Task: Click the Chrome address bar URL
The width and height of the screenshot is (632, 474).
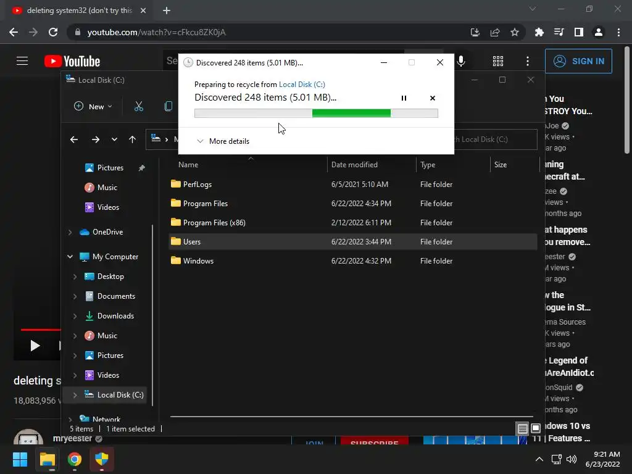Action: click(x=156, y=32)
